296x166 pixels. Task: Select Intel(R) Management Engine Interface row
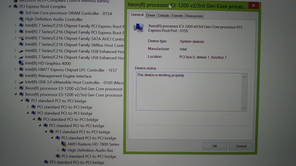58,76
